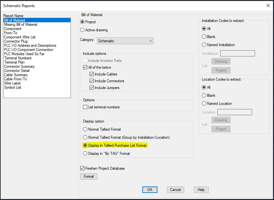Select the Symbol List report
Image resolution: width=274 pixels, height=200 pixels.
[x=12, y=87]
